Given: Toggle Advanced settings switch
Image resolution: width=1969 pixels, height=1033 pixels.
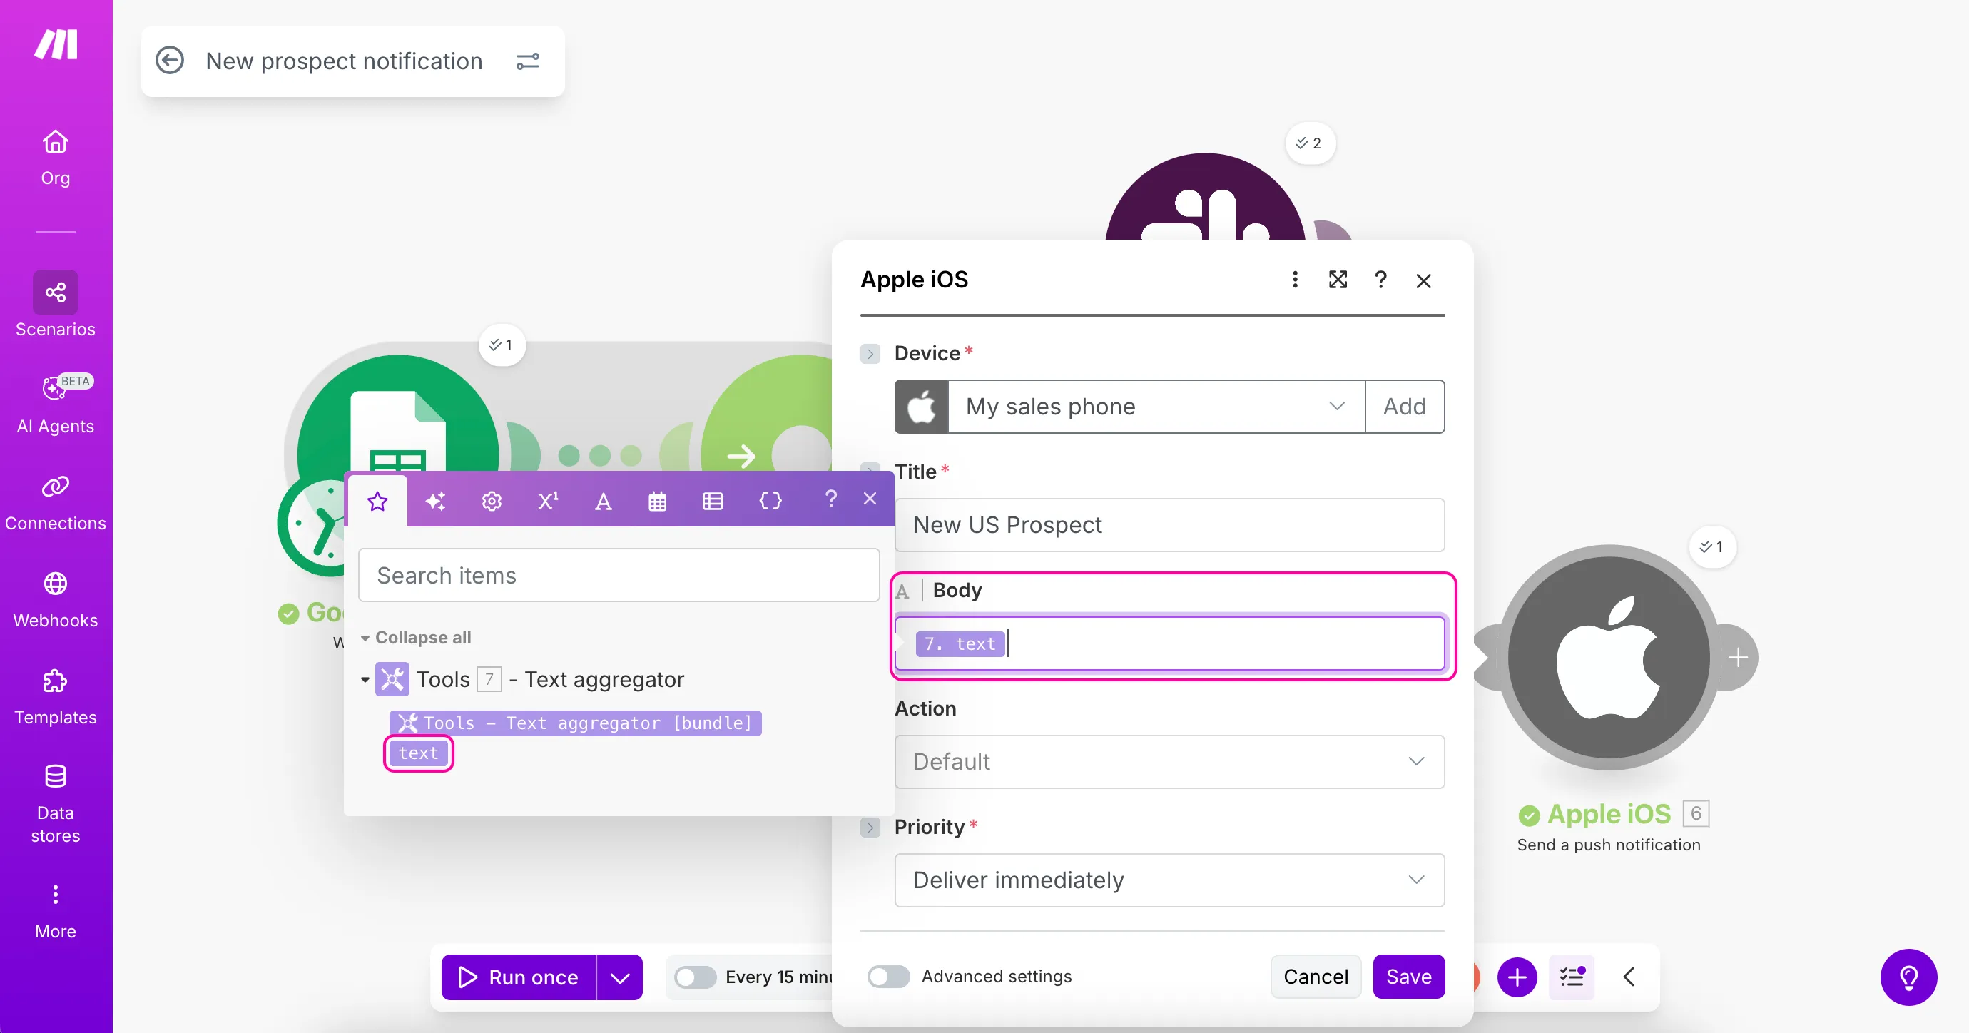Looking at the screenshot, I should 888,977.
